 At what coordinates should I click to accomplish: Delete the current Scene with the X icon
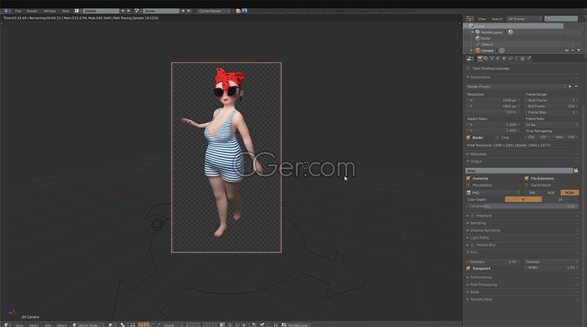pos(189,11)
